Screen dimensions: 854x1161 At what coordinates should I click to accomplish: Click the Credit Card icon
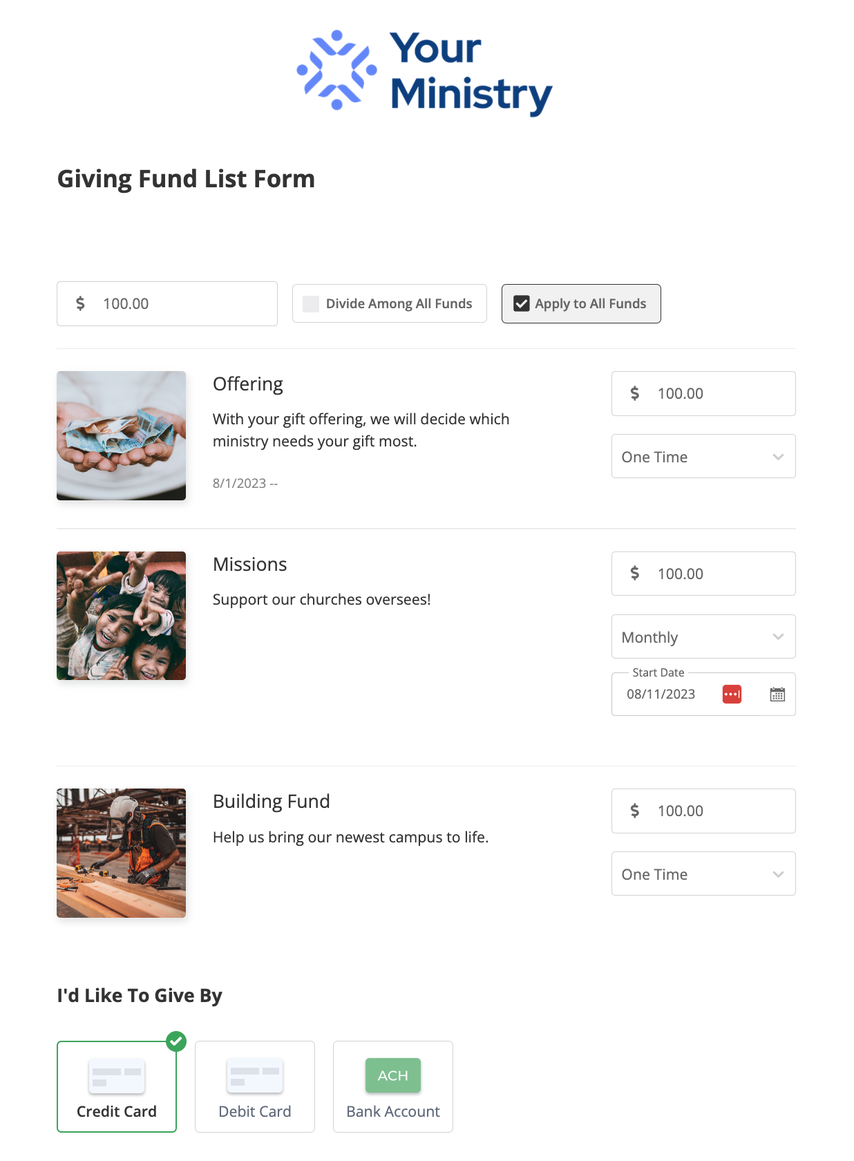(x=117, y=1075)
